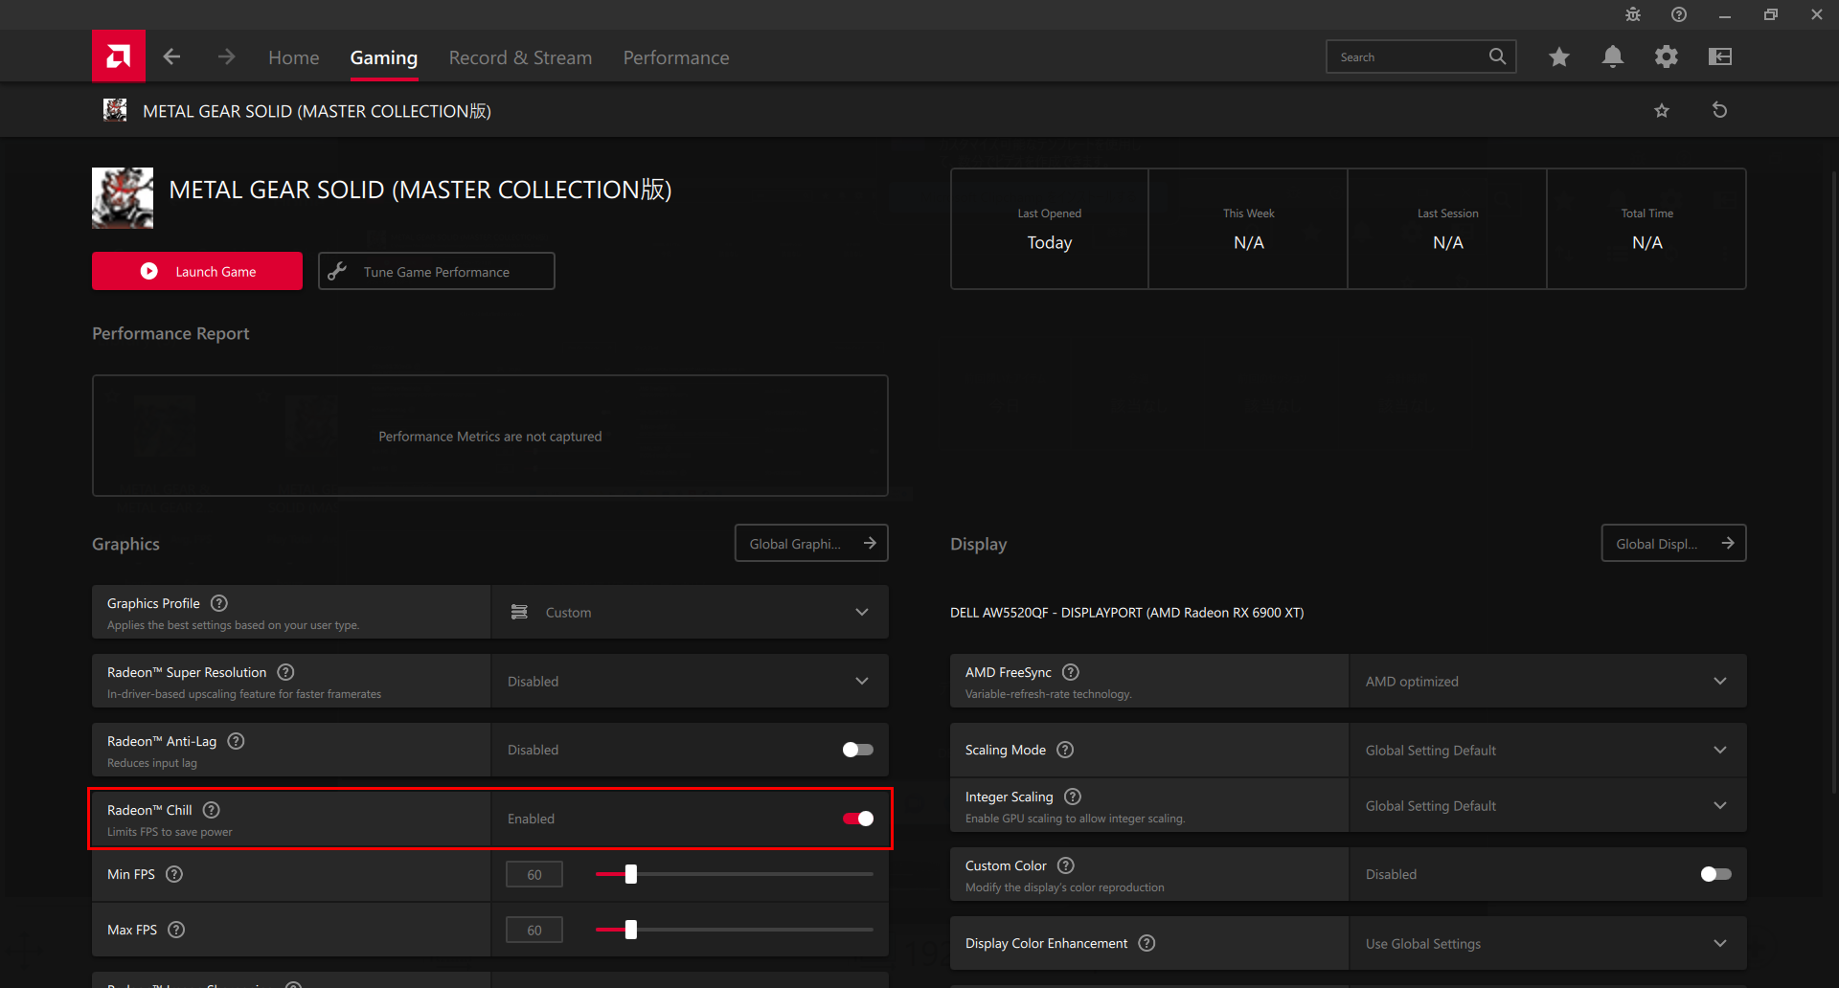Screen dimensions: 1839x988
Task: Edit the Min FPS value box
Action: (x=534, y=874)
